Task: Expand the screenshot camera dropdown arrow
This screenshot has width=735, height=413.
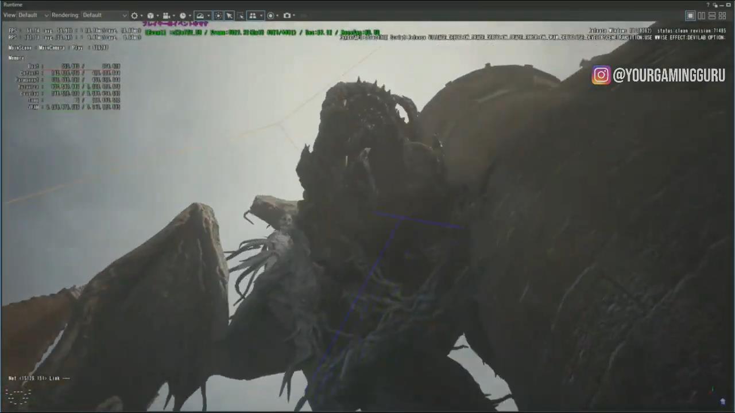Action: 294,15
